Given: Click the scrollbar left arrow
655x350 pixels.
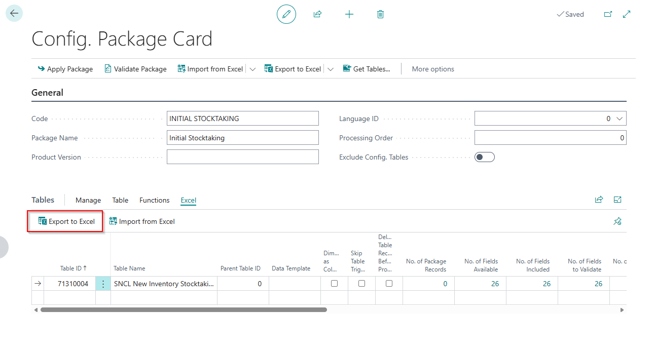Looking at the screenshot, I should (x=35, y=309).
